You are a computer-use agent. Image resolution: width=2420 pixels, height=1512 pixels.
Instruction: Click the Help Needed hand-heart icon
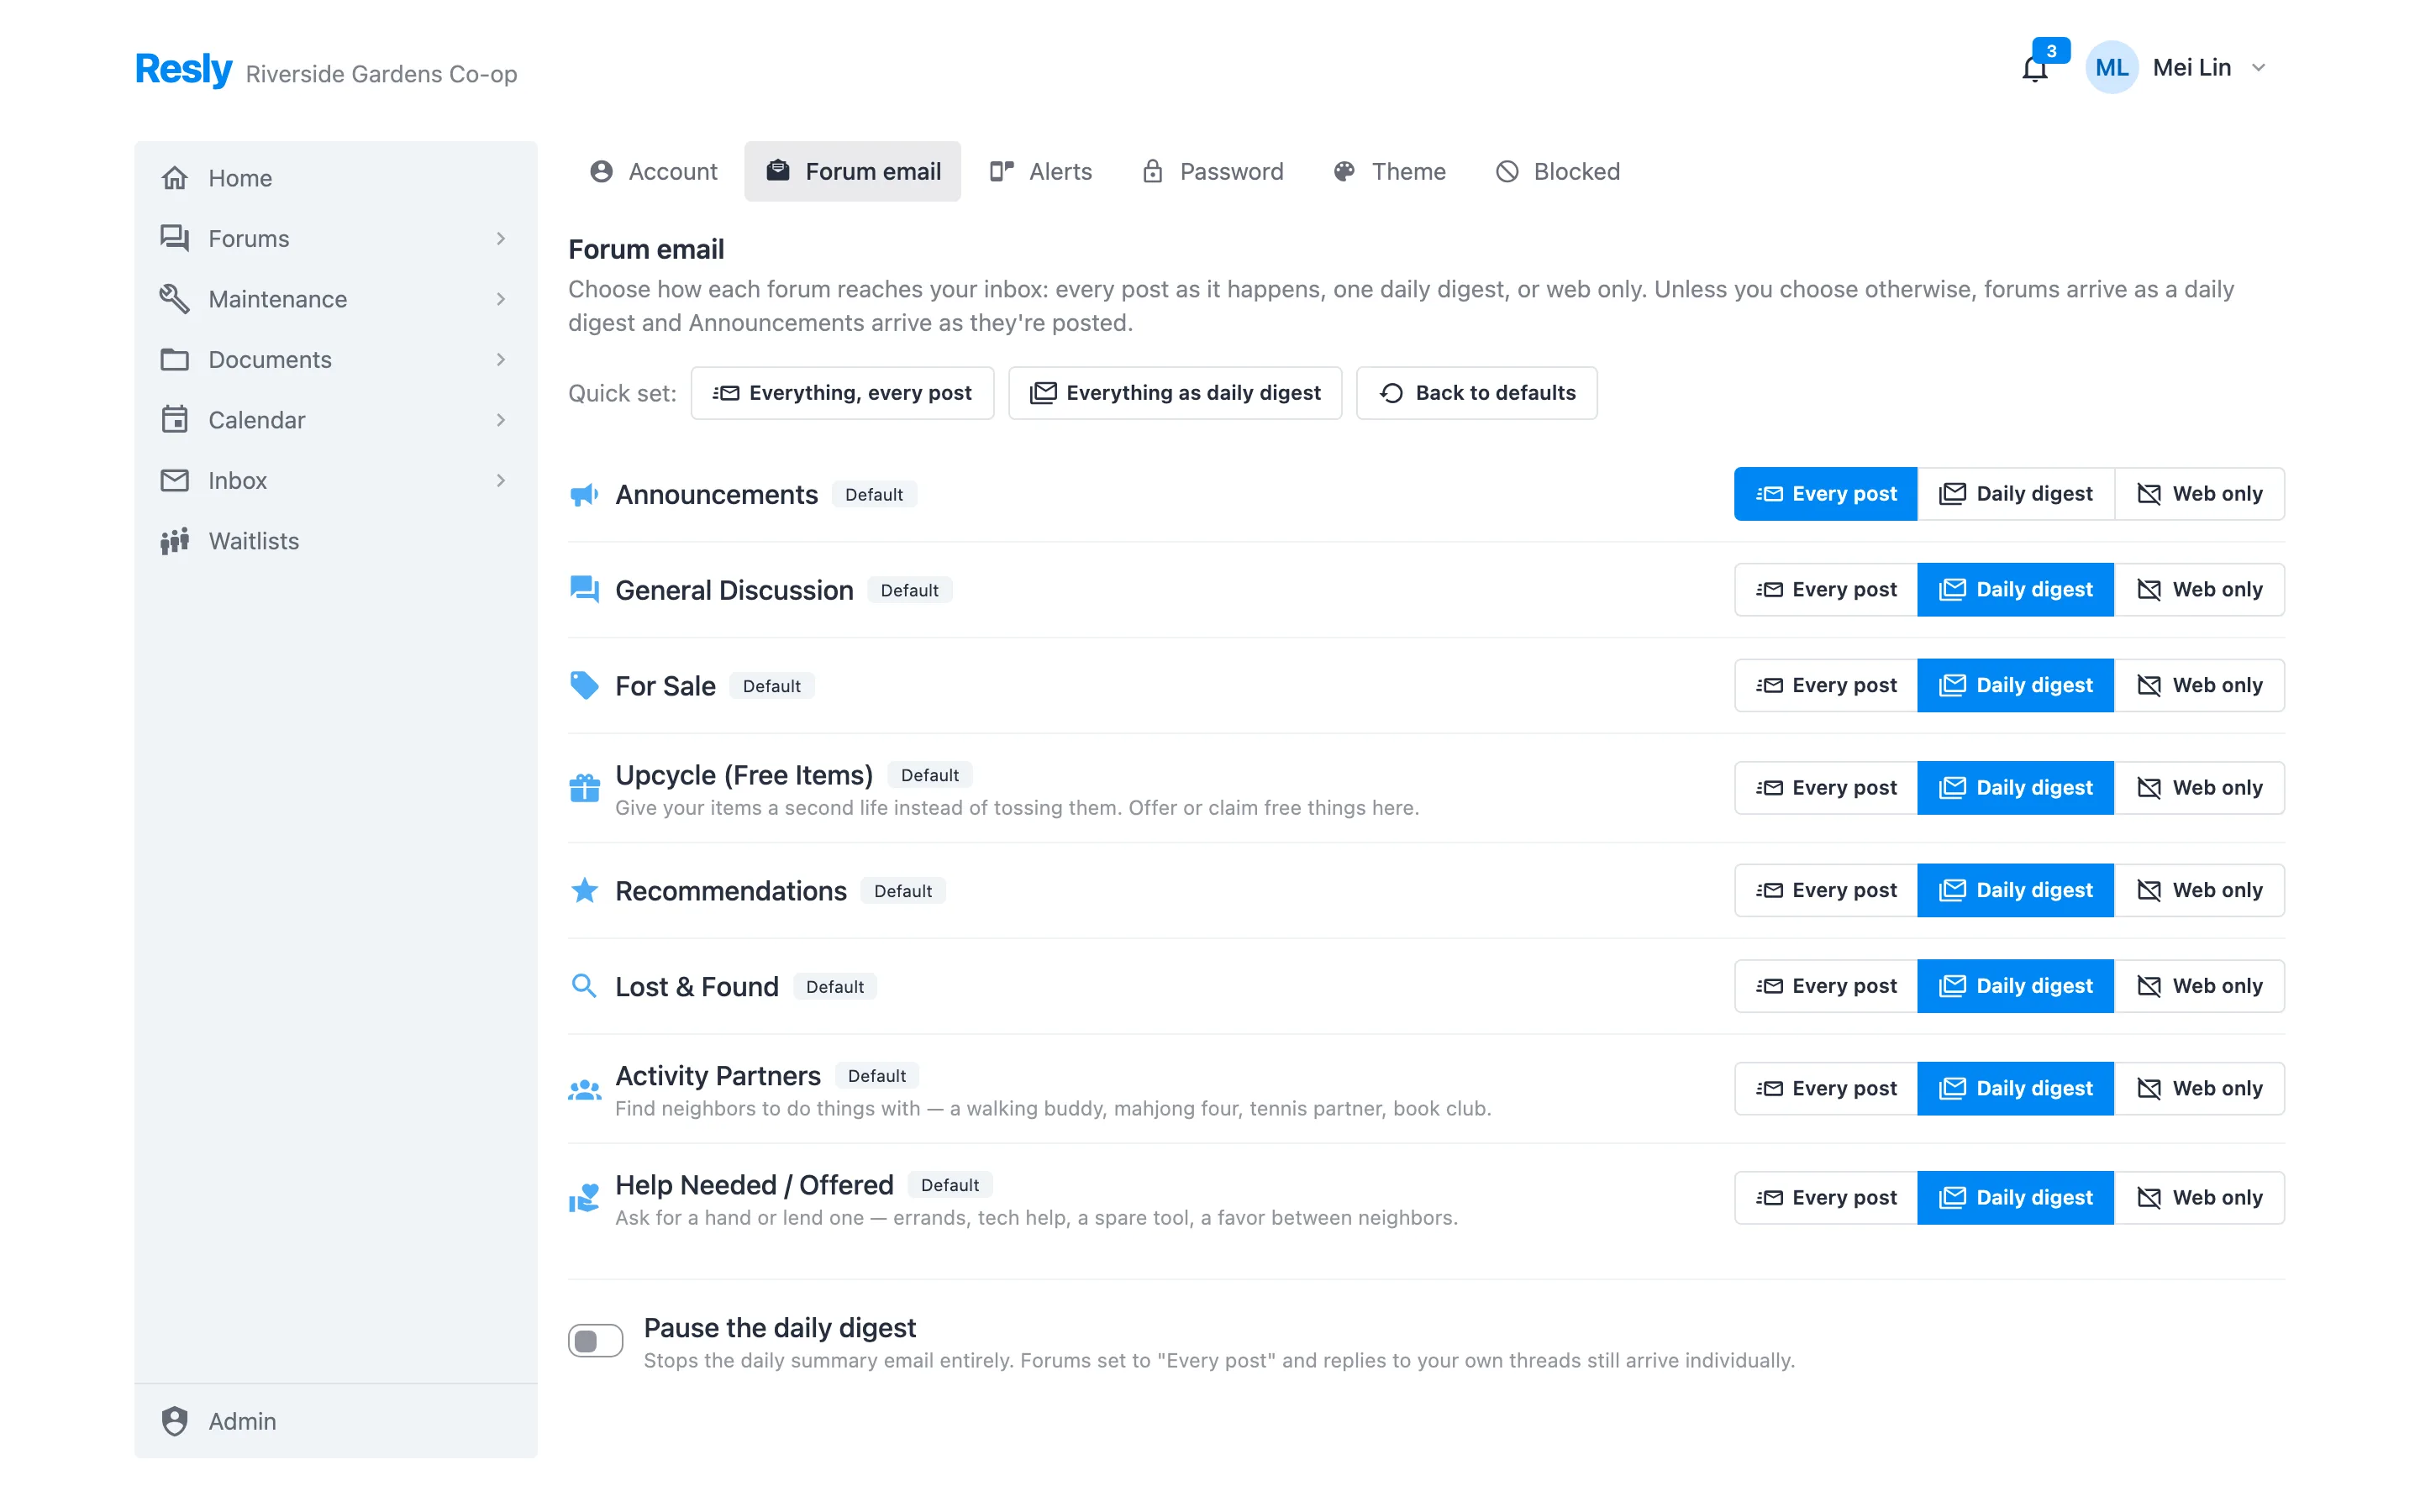(584, 1198)
